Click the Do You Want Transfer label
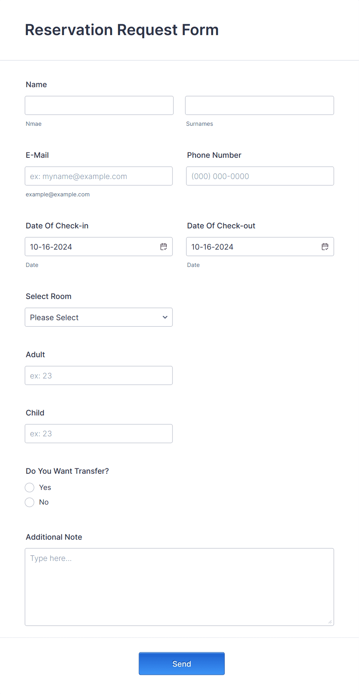 click(x=68, y=471)
